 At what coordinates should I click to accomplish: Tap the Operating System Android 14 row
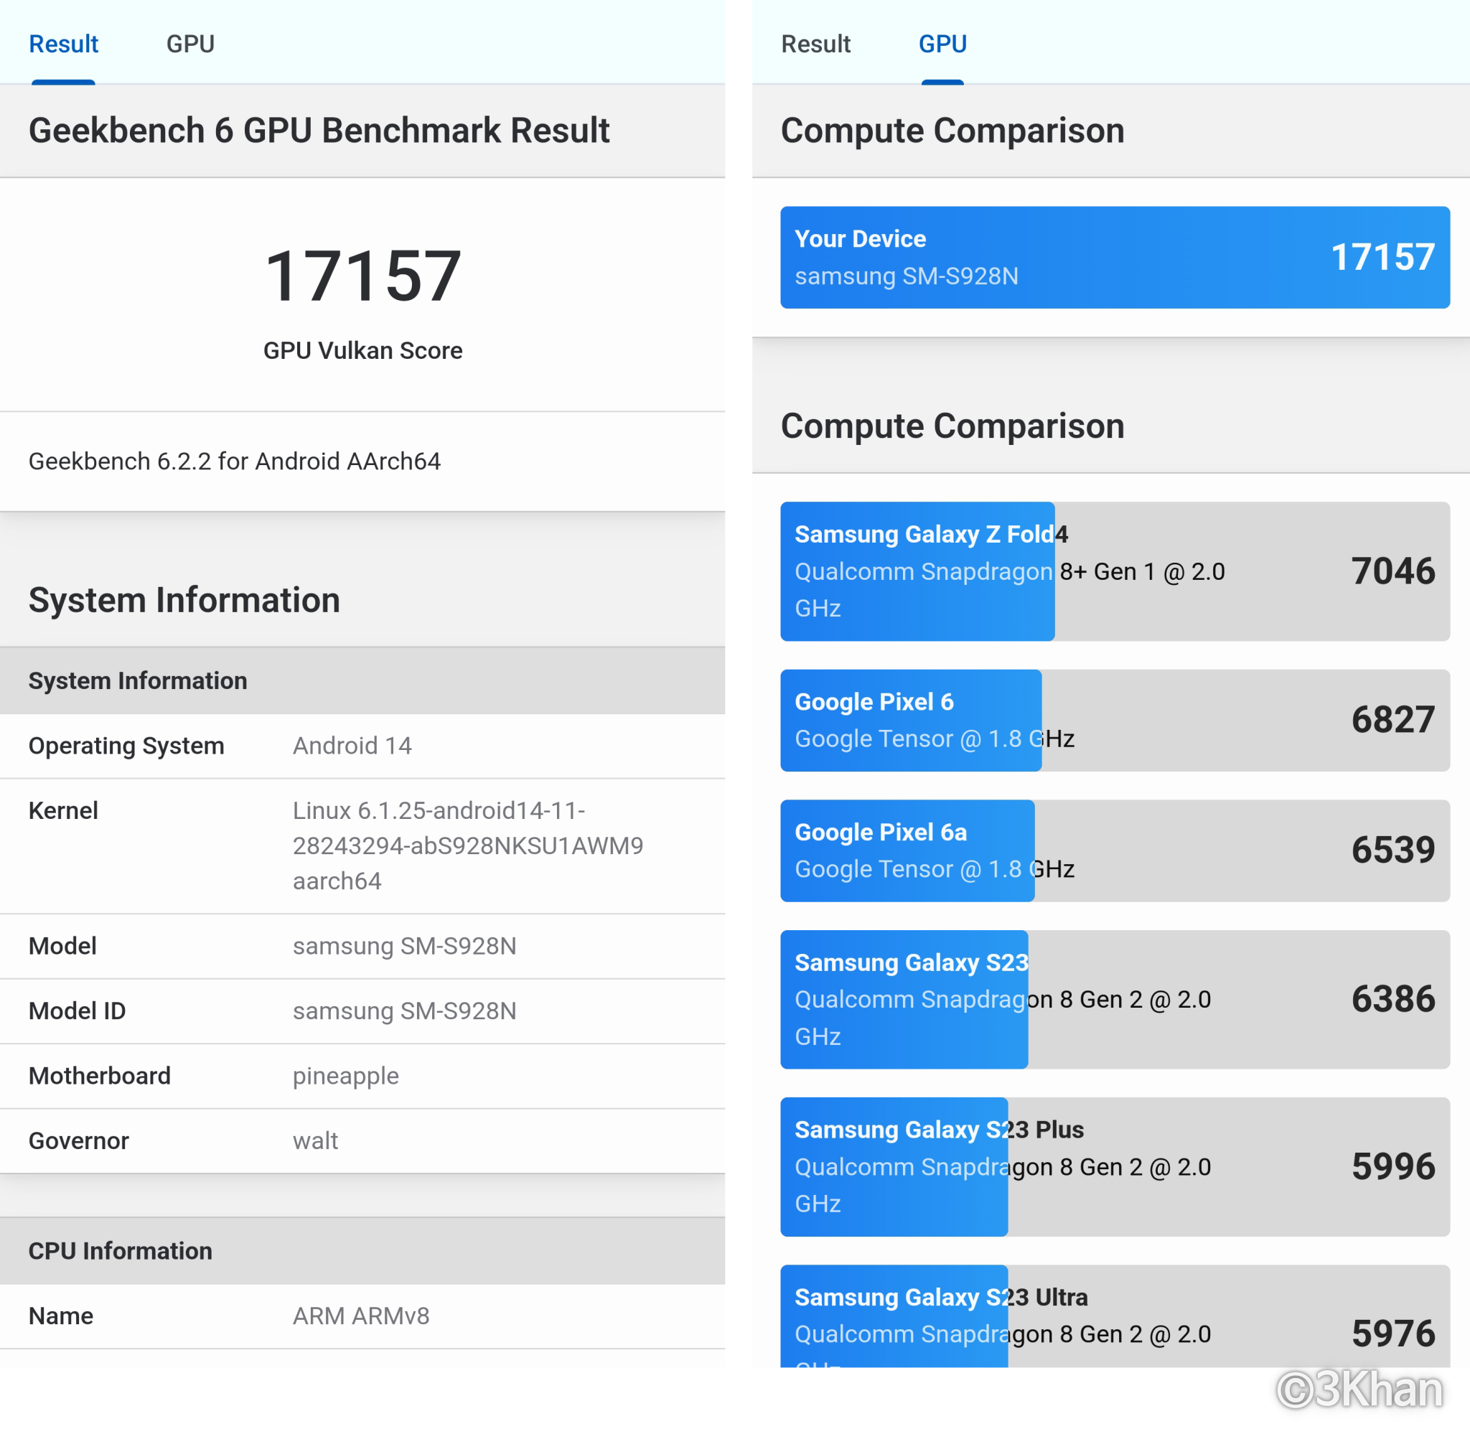[362, 746]
